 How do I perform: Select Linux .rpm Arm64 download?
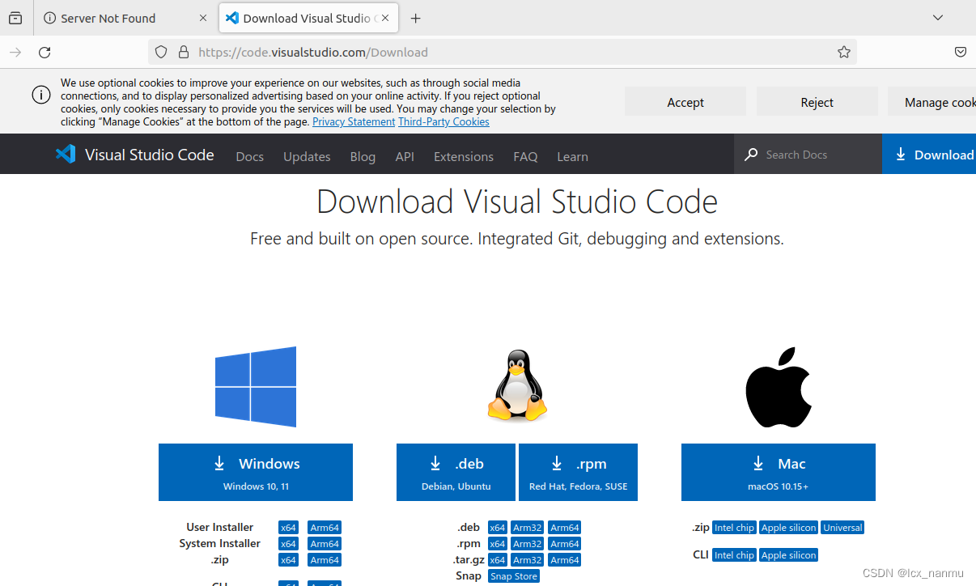coord(565,544)
